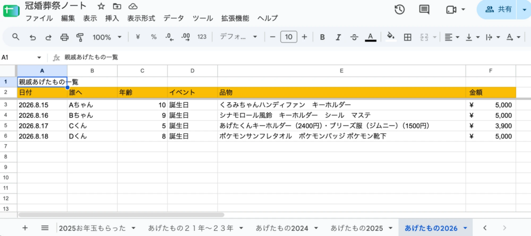
Task: Select the 品物 header cell
Action: coord(341,92)
